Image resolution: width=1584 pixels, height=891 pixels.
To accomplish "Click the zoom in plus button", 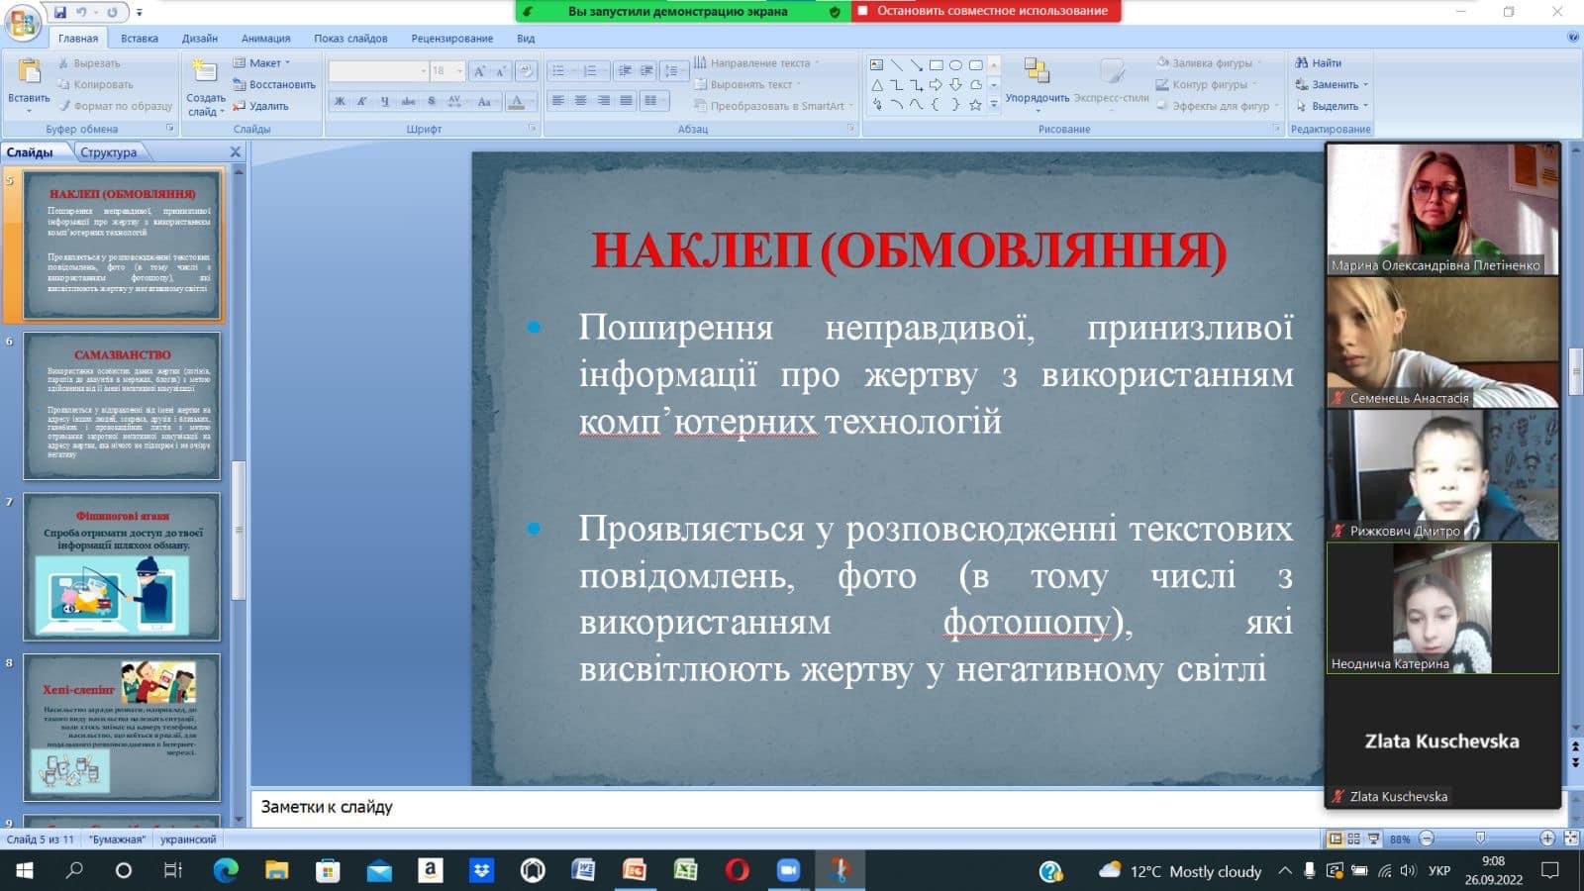I will coord(1547,839).
